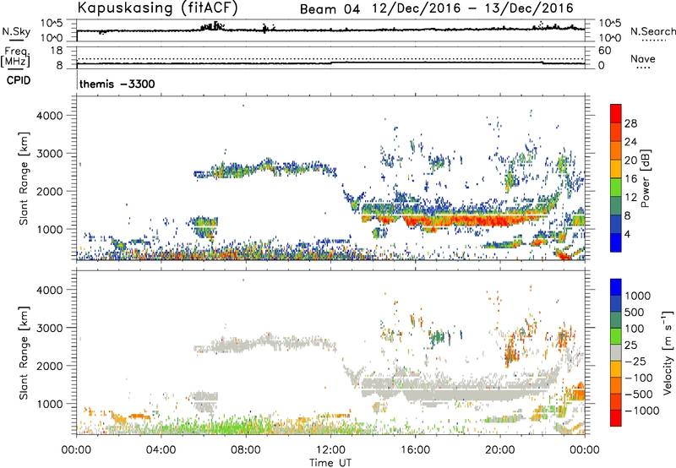Click the '-1000' velocity scale value

[x=642, y=411]
